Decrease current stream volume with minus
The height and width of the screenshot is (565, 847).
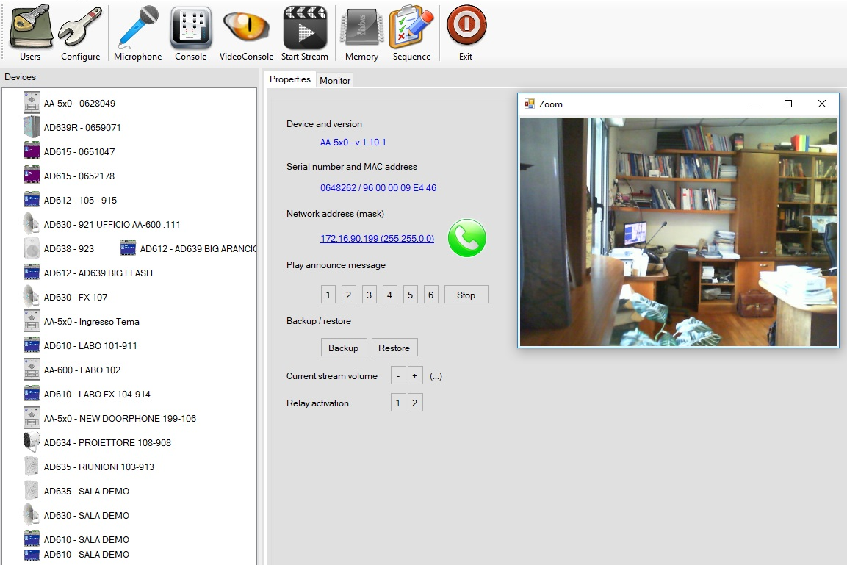[398, 375]
